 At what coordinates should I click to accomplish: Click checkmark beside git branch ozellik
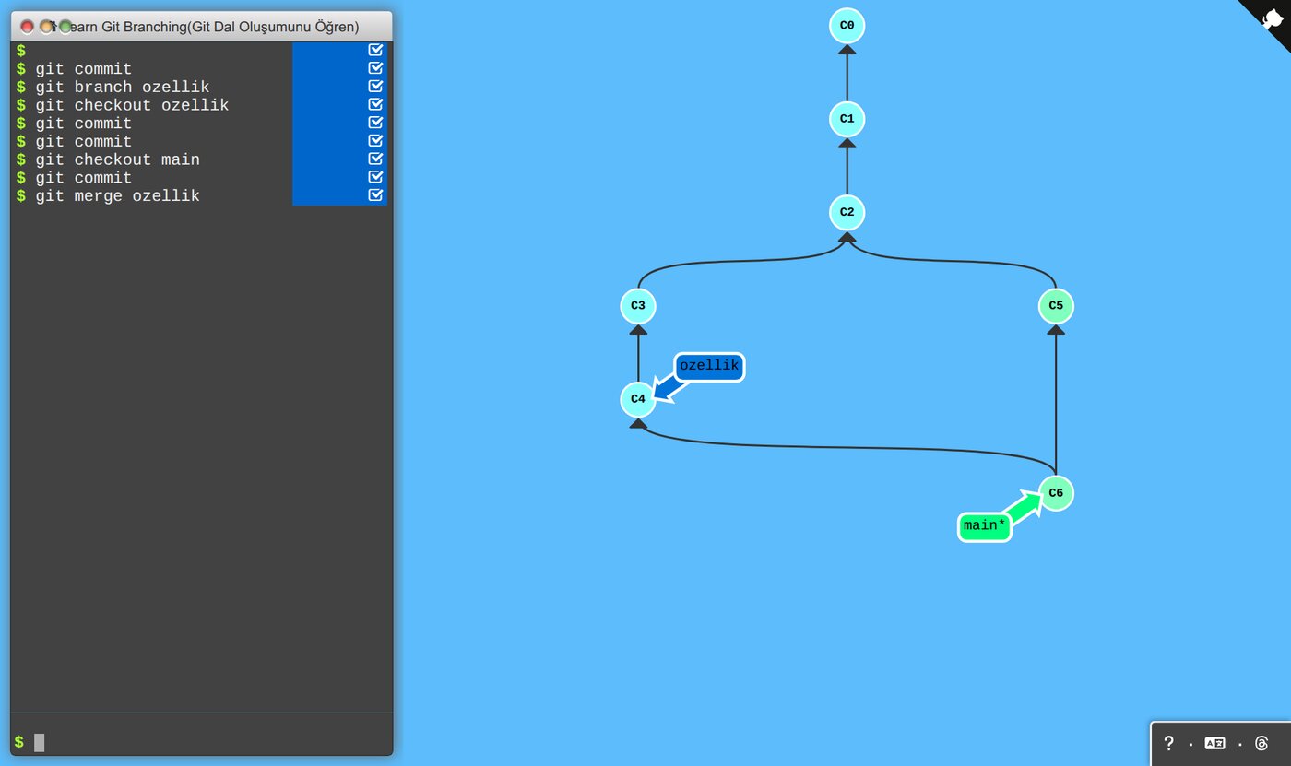(375, 87)
